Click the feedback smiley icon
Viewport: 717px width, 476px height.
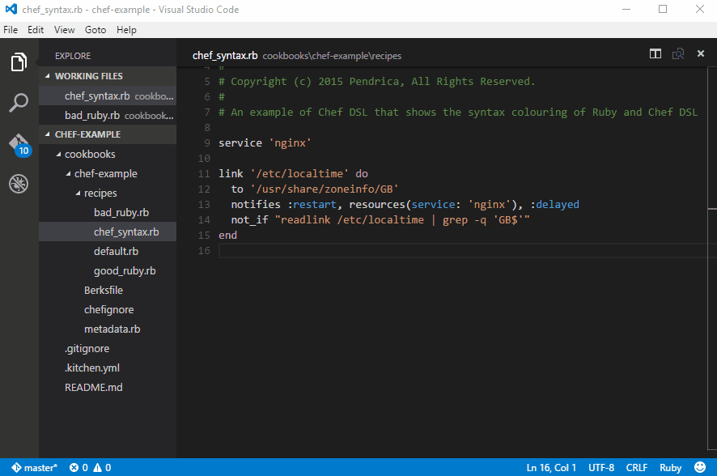click(x=700, y=467)
